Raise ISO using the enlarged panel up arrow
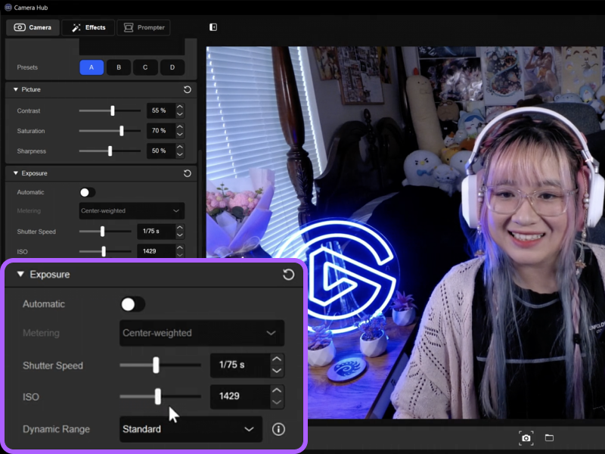The image size is (605, 454). point(277,390)
